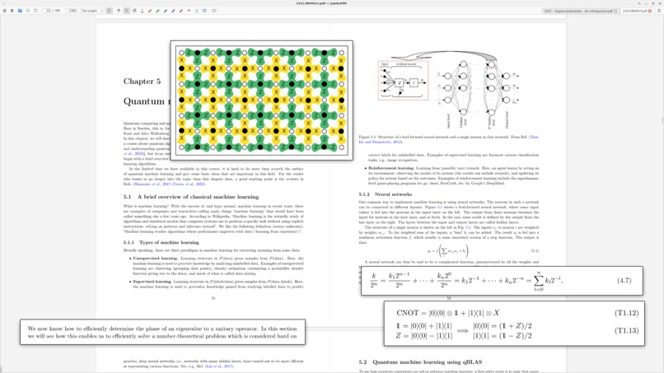
Task: Select the strikethrough annotation tool
Action: tap(197, 11)
